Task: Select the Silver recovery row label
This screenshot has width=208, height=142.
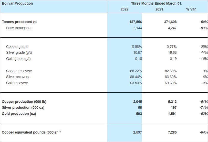Action: (17, 77)
